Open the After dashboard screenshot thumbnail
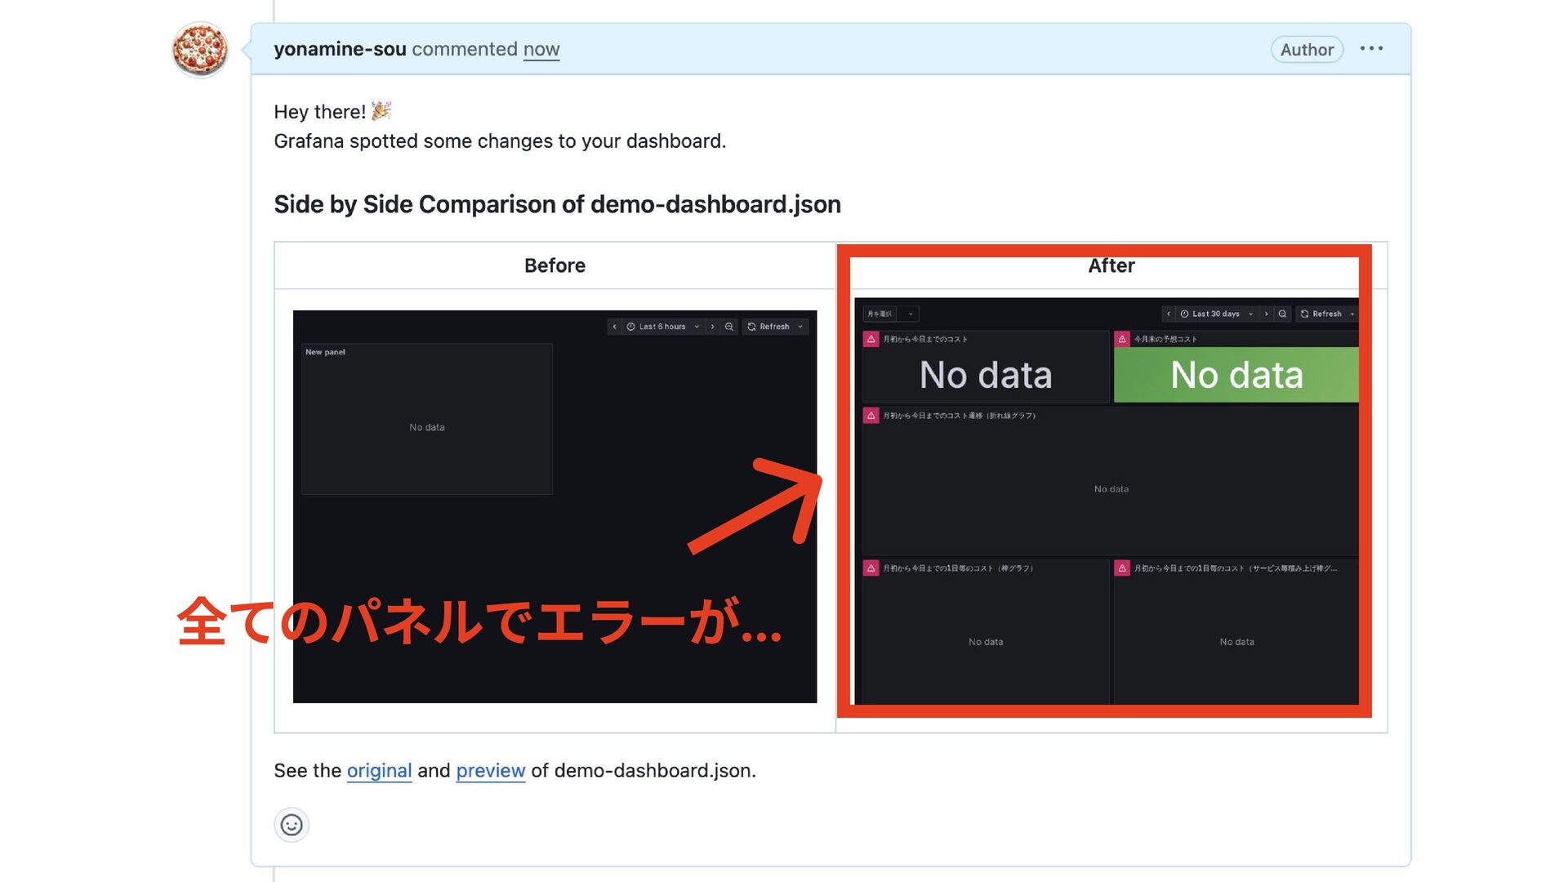The height and width of the screenshot is (882, 1568). [x=1107, y=501]
